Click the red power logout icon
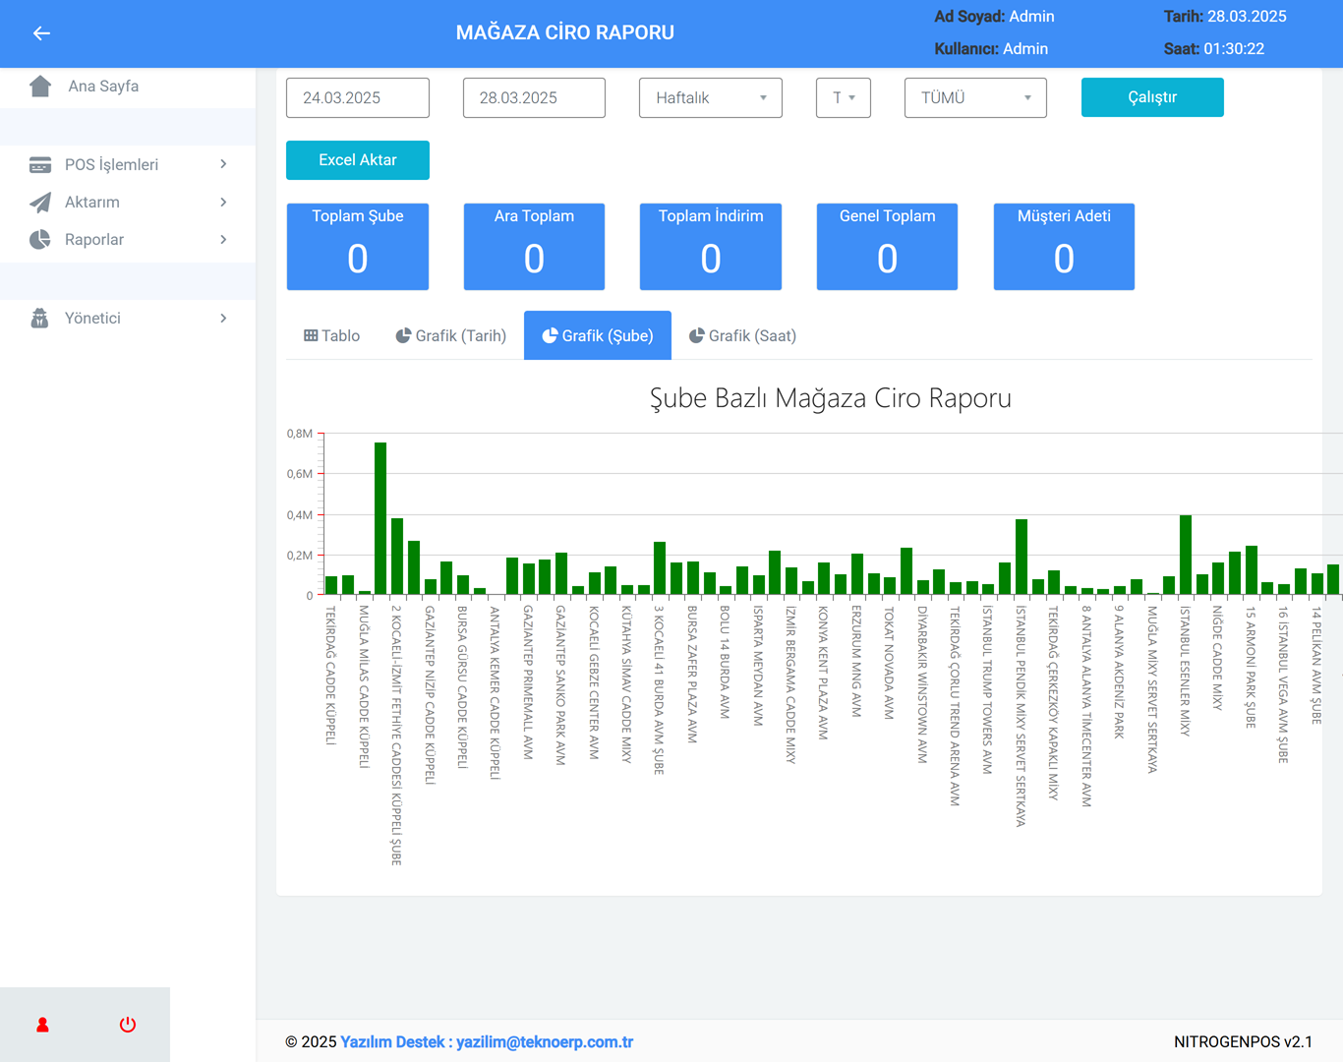Viewport: 1343px width, 1062px height. (x=128, y=1025)
